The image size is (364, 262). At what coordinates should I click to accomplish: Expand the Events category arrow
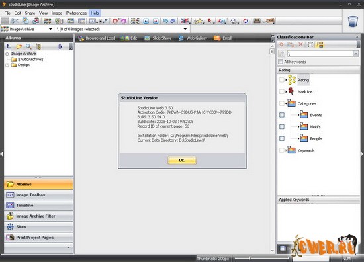pos(298,115)
